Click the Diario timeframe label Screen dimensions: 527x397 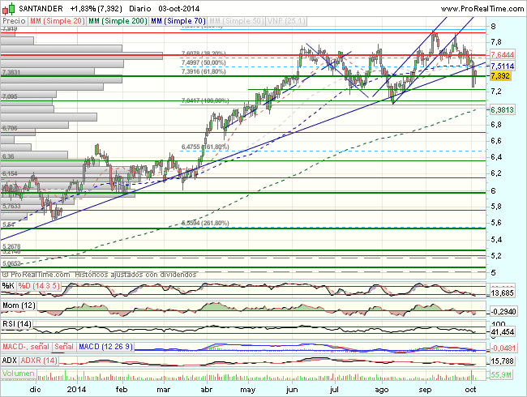139,9
